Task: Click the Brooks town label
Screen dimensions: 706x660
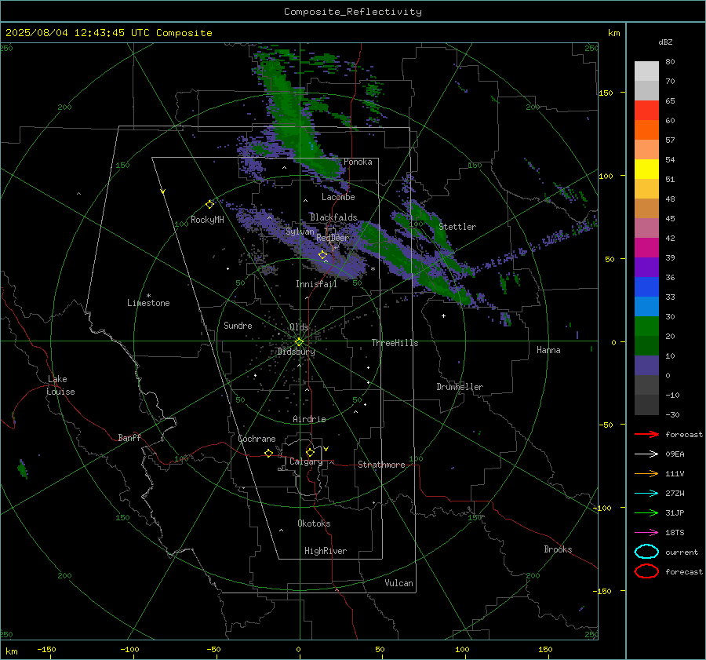Action: click(x=558, y=549)
